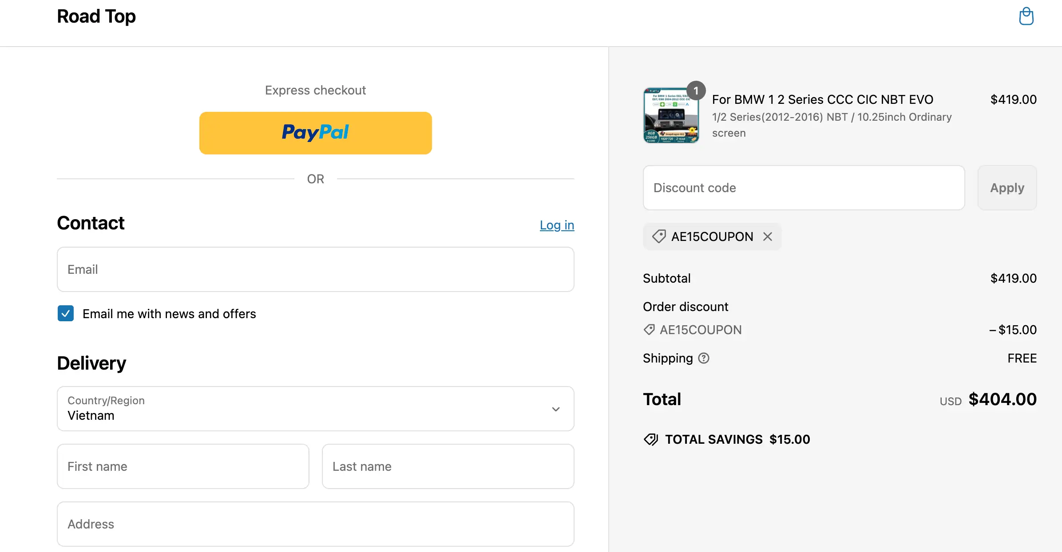Pay with PayPal express checkout
Screen dimensions: 1062x552
click(x=315, y=133)
